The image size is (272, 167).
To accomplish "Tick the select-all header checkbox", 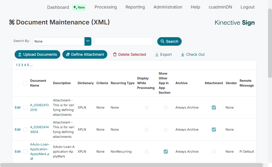I will [x=25, y=83].
